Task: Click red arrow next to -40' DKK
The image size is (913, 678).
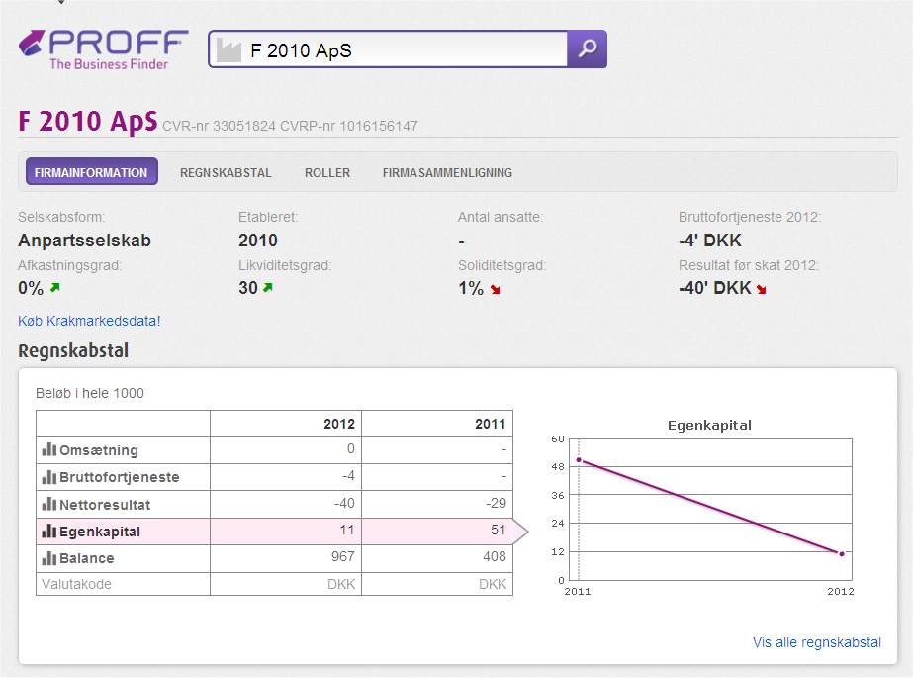Action: pyautogui.click(x=761, y=289)
